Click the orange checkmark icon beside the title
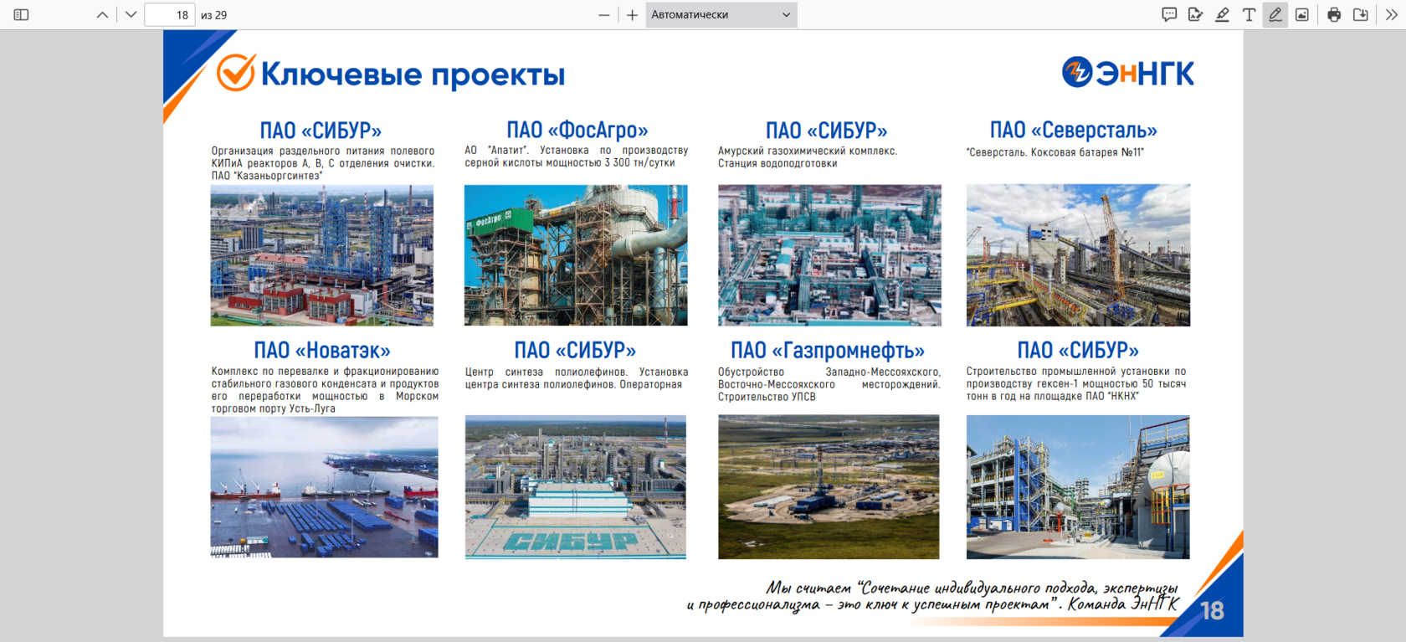 (x=236, y=73)
